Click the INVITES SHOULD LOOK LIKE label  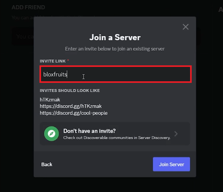pyautogui.click(x=70, y=90)
